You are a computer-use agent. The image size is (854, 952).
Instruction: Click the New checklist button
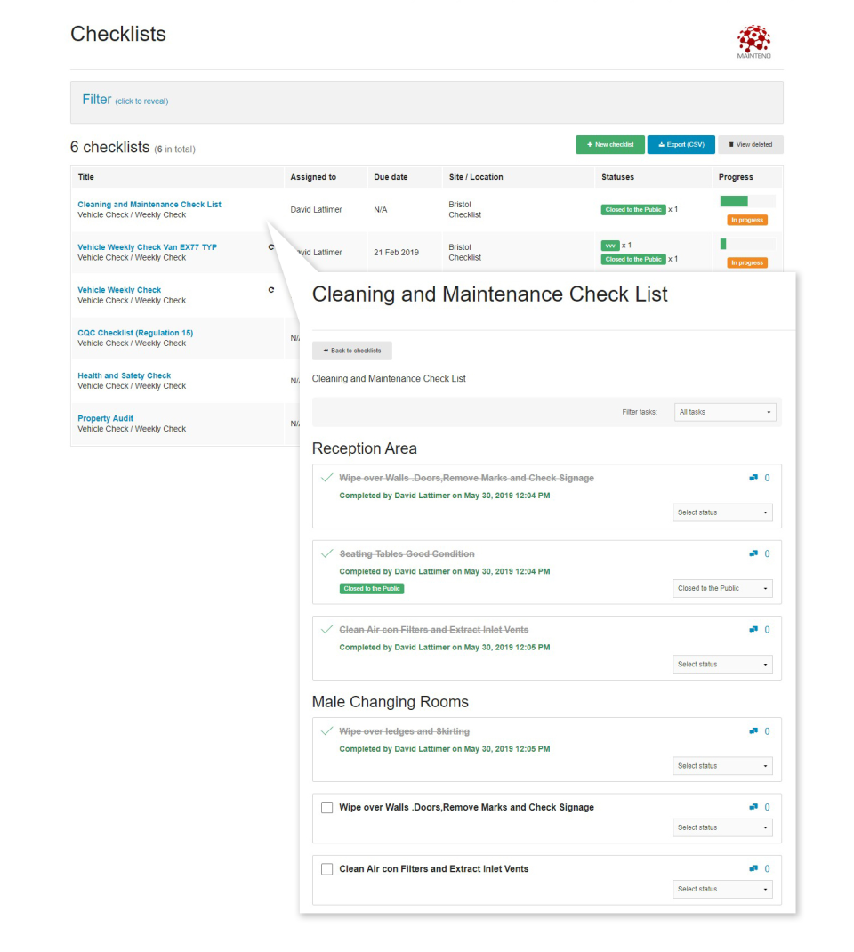coord(610,144)
